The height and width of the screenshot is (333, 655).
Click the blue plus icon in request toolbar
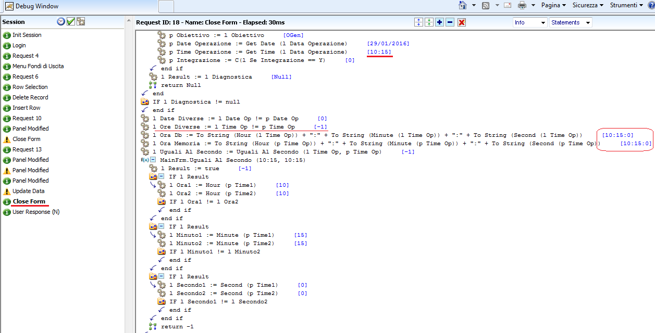(440, 22)
